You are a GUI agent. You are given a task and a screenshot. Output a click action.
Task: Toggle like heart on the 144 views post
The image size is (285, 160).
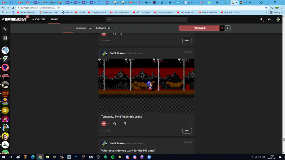pos(104,34)
